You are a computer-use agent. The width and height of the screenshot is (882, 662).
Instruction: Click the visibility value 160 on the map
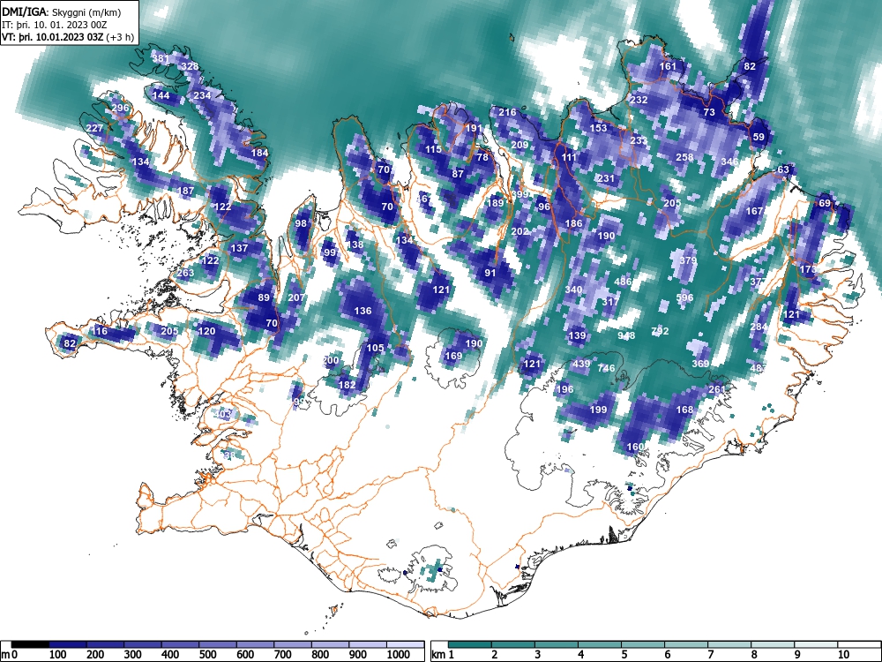[x=635, y=447]
